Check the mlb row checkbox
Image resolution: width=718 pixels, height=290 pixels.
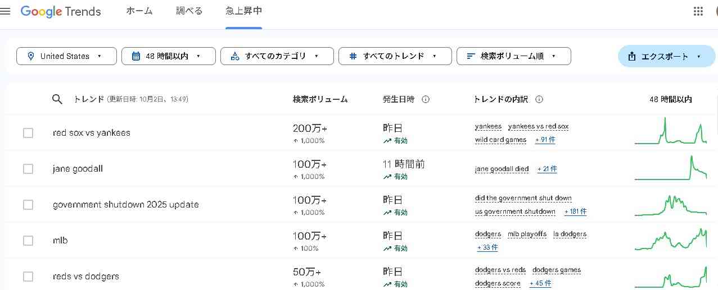pos(28,241)
